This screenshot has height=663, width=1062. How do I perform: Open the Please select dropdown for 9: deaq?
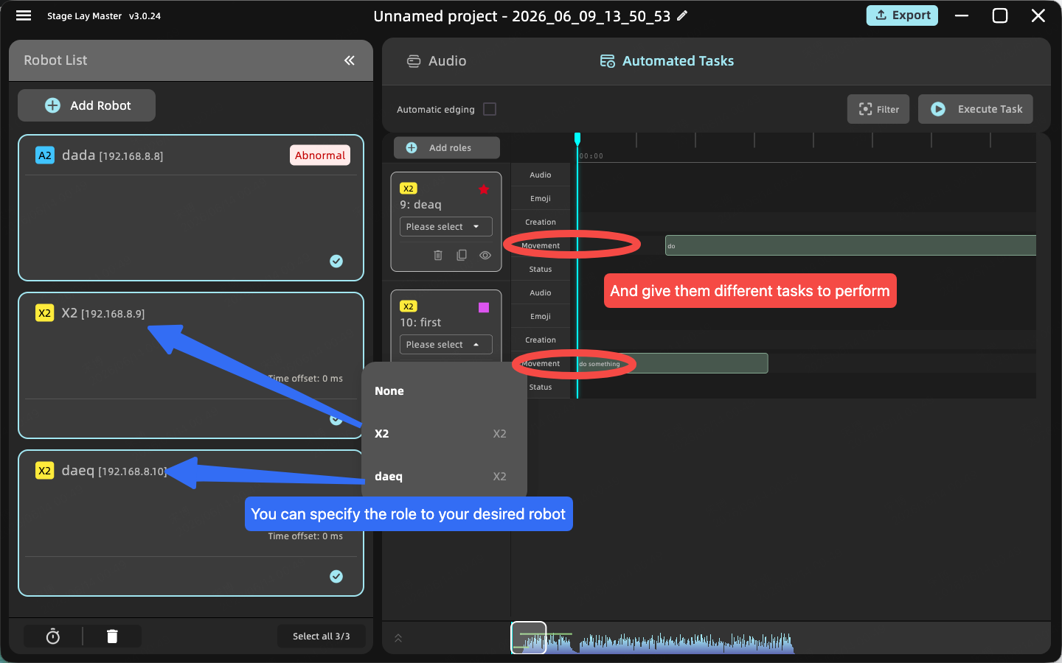tap(446, 226)
